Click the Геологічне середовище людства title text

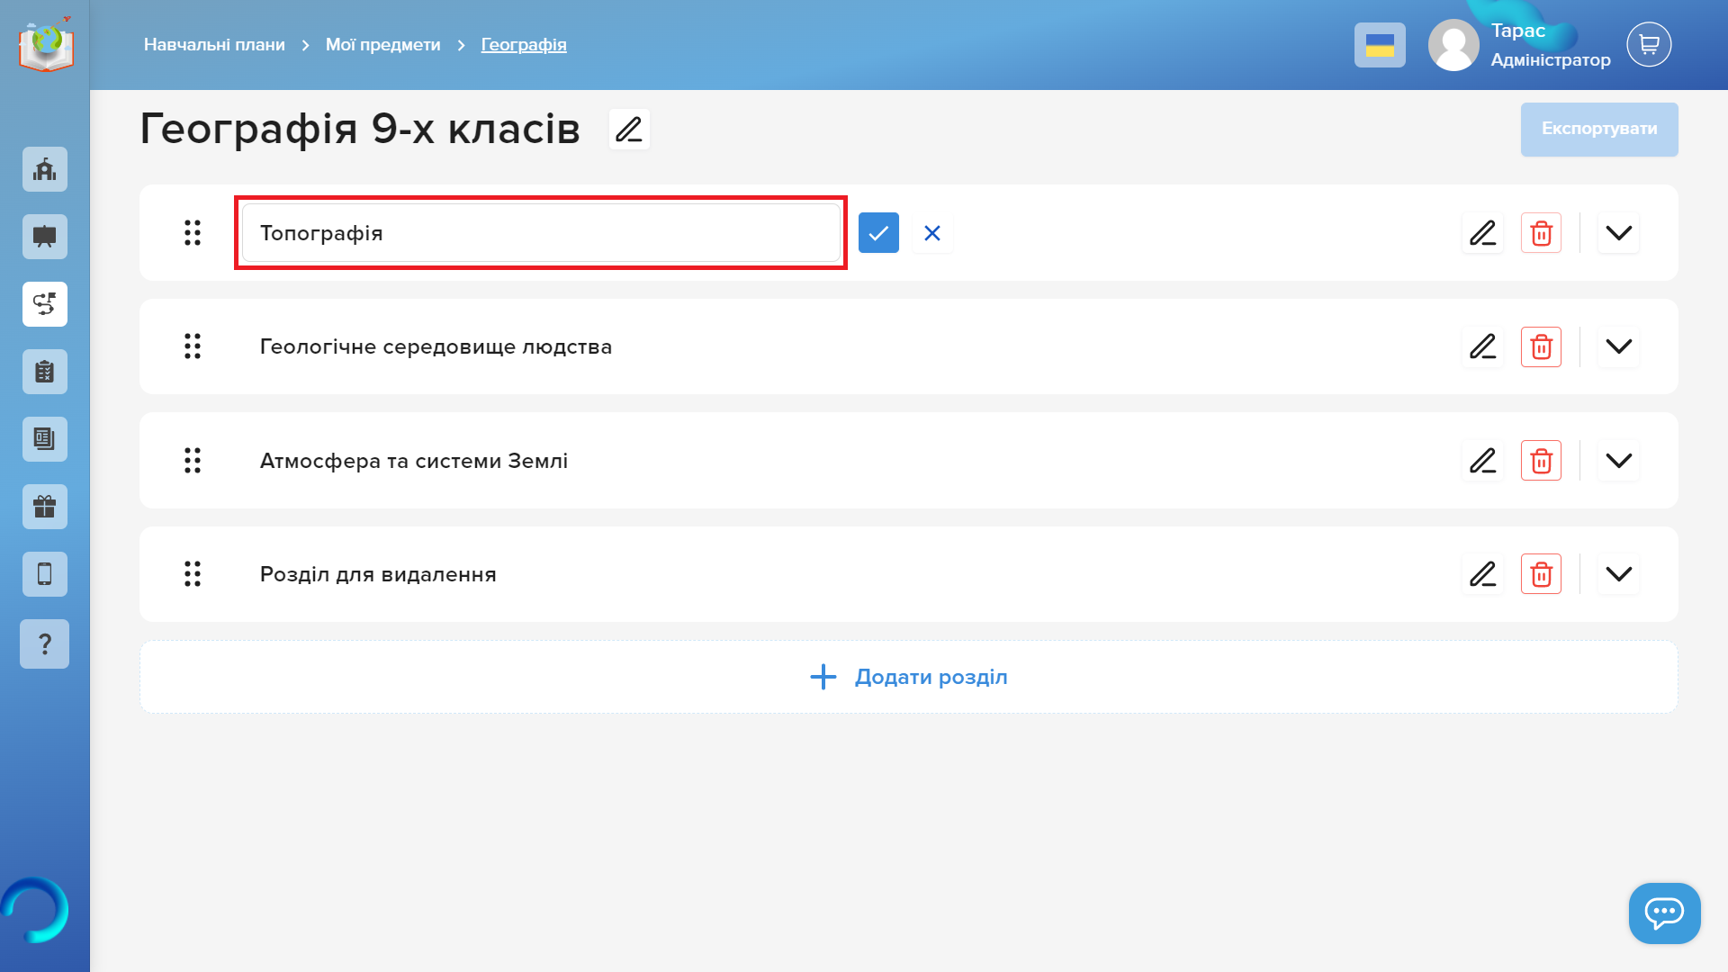[436, 346]
